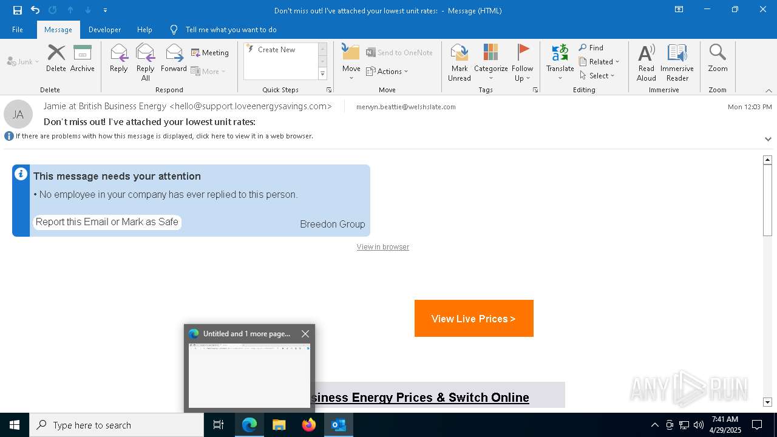Forward this email
Image resolution: width=777 pixels, height=437 pixels.
174,58
